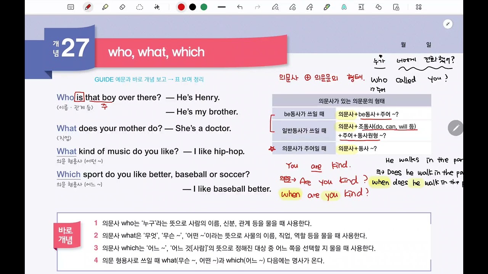488x274 pixels.
Task: Open the shapes tool
Action: click(379, 7)
